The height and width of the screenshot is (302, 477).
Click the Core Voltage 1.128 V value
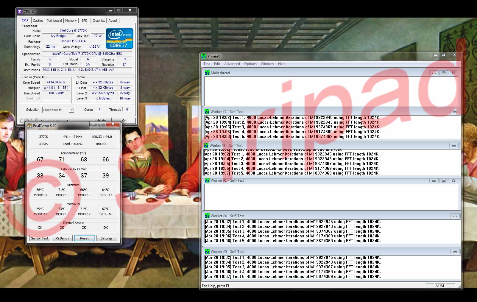point(94,47)
